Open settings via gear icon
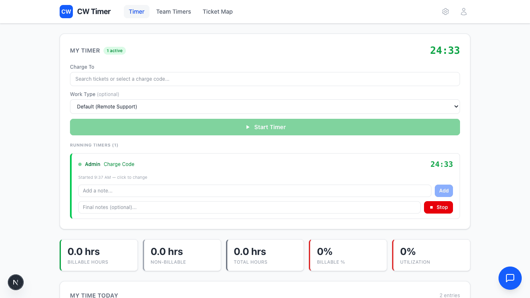This screenshot has height=298, width=530. (x=446, y=12)
